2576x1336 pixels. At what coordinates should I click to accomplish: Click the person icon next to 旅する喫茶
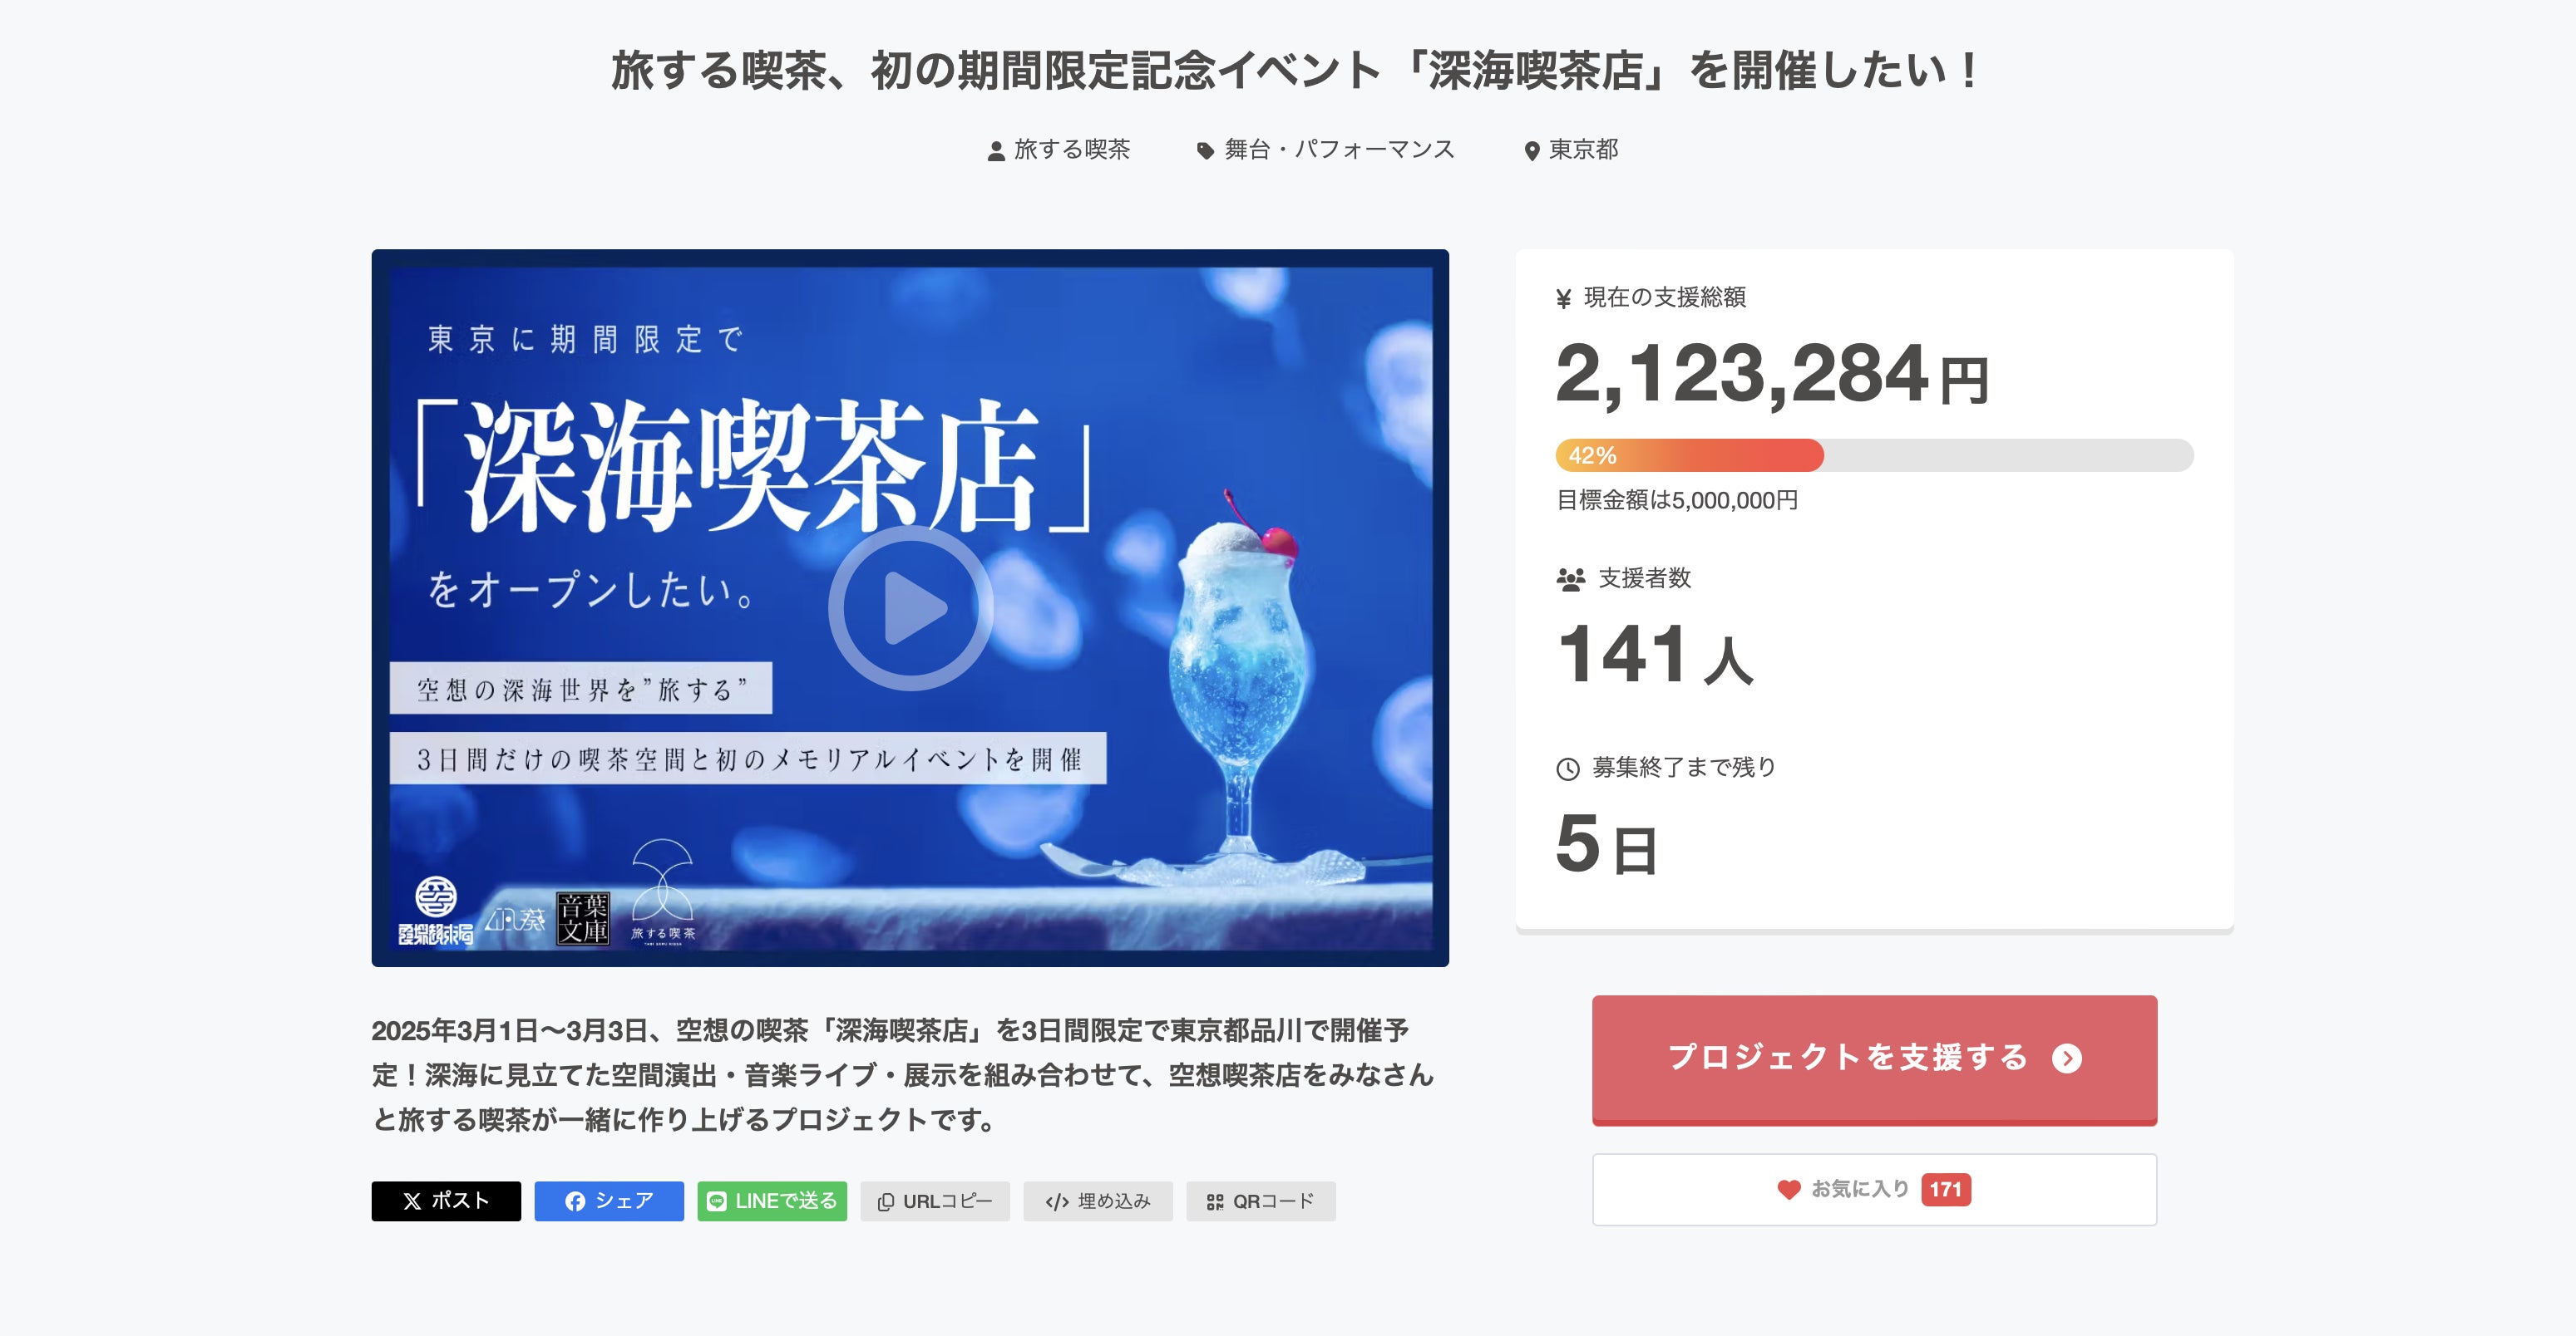pos(996,151)
